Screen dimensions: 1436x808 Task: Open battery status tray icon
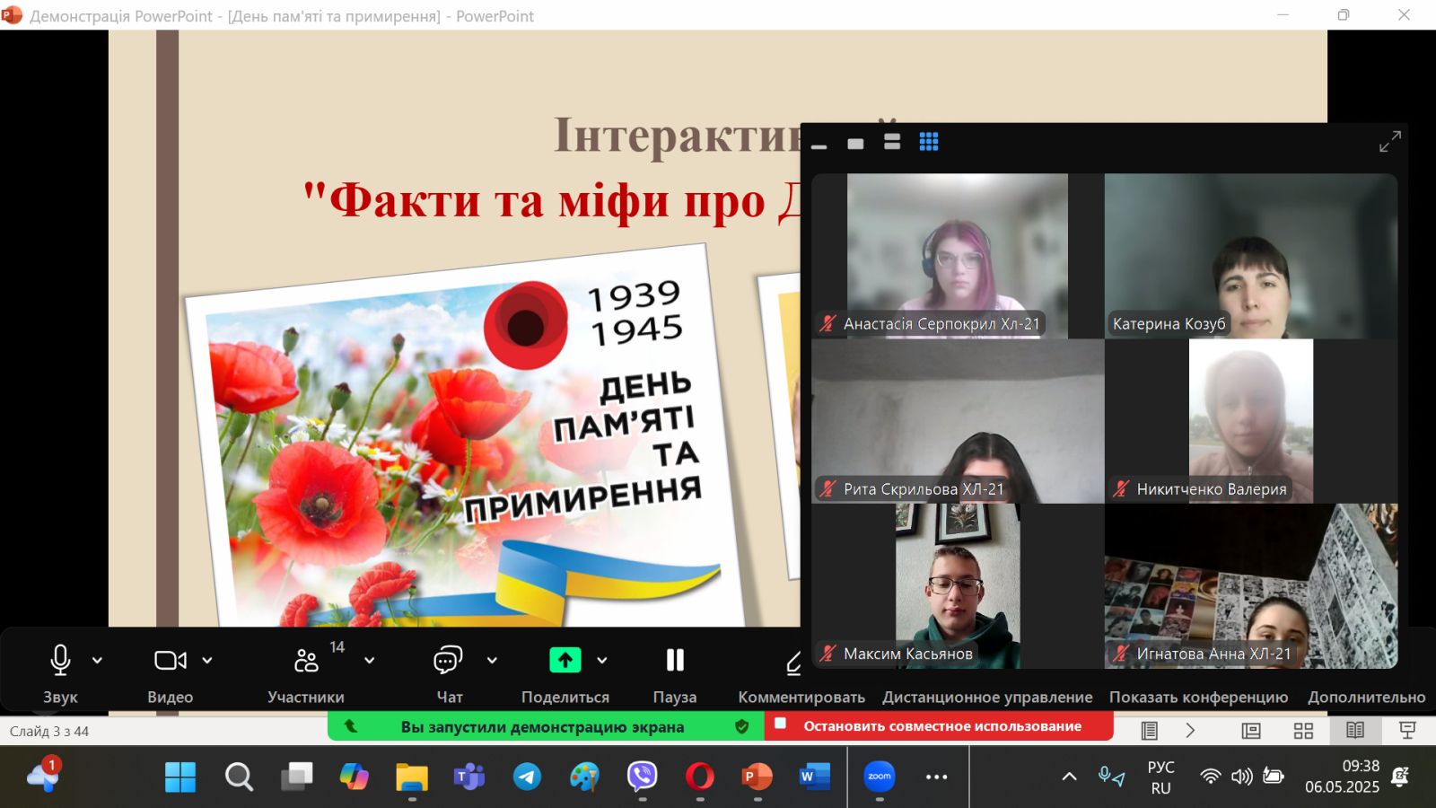[1273, 777]
